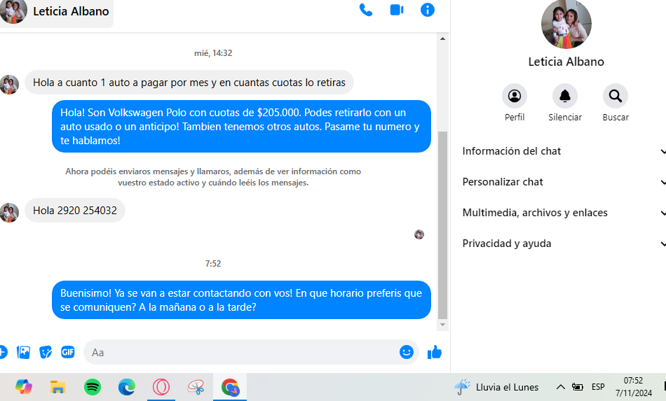Show hidden system tray icons
The image size is (666, 401).
pyautogui.click(x=560, y=387)
